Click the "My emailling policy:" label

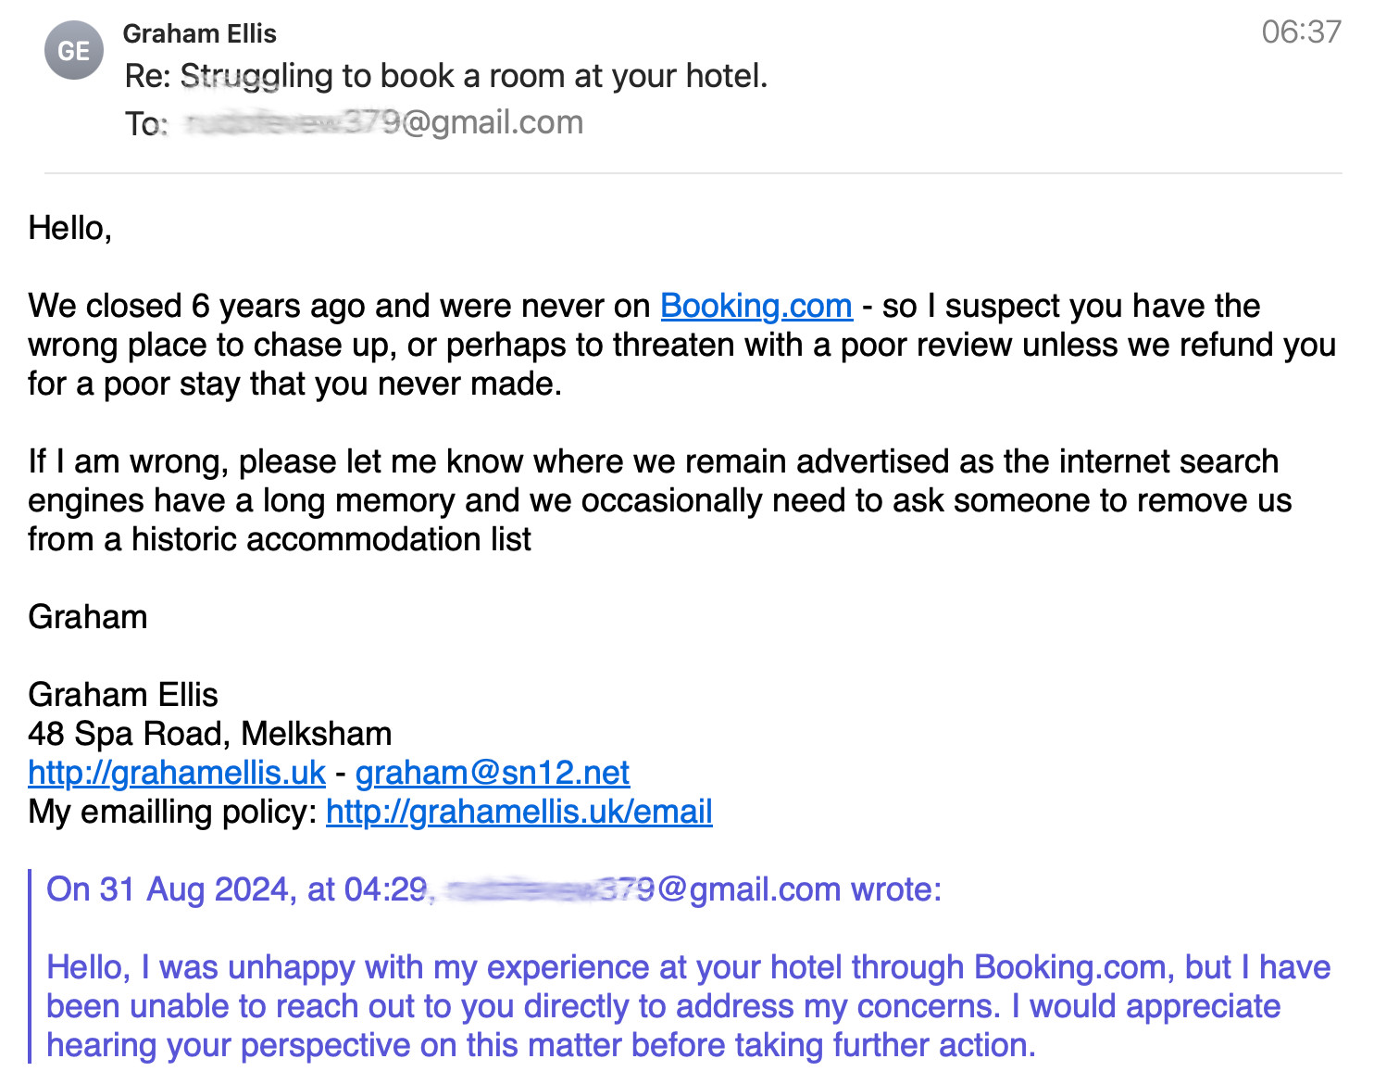click(x=173, y=812)
